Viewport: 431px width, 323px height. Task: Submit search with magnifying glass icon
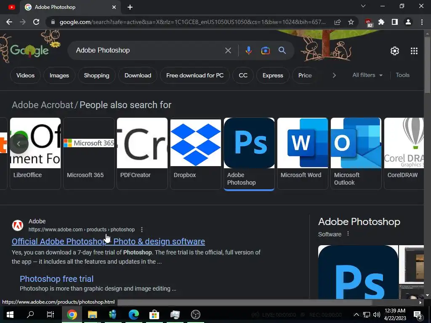282,50
